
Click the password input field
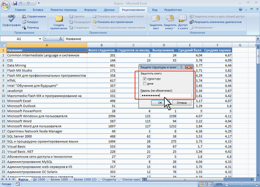166,96
